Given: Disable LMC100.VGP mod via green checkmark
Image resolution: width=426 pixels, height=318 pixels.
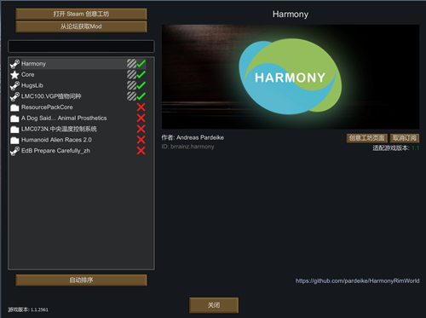Looking at the screenshot, I should click(141, 96).
